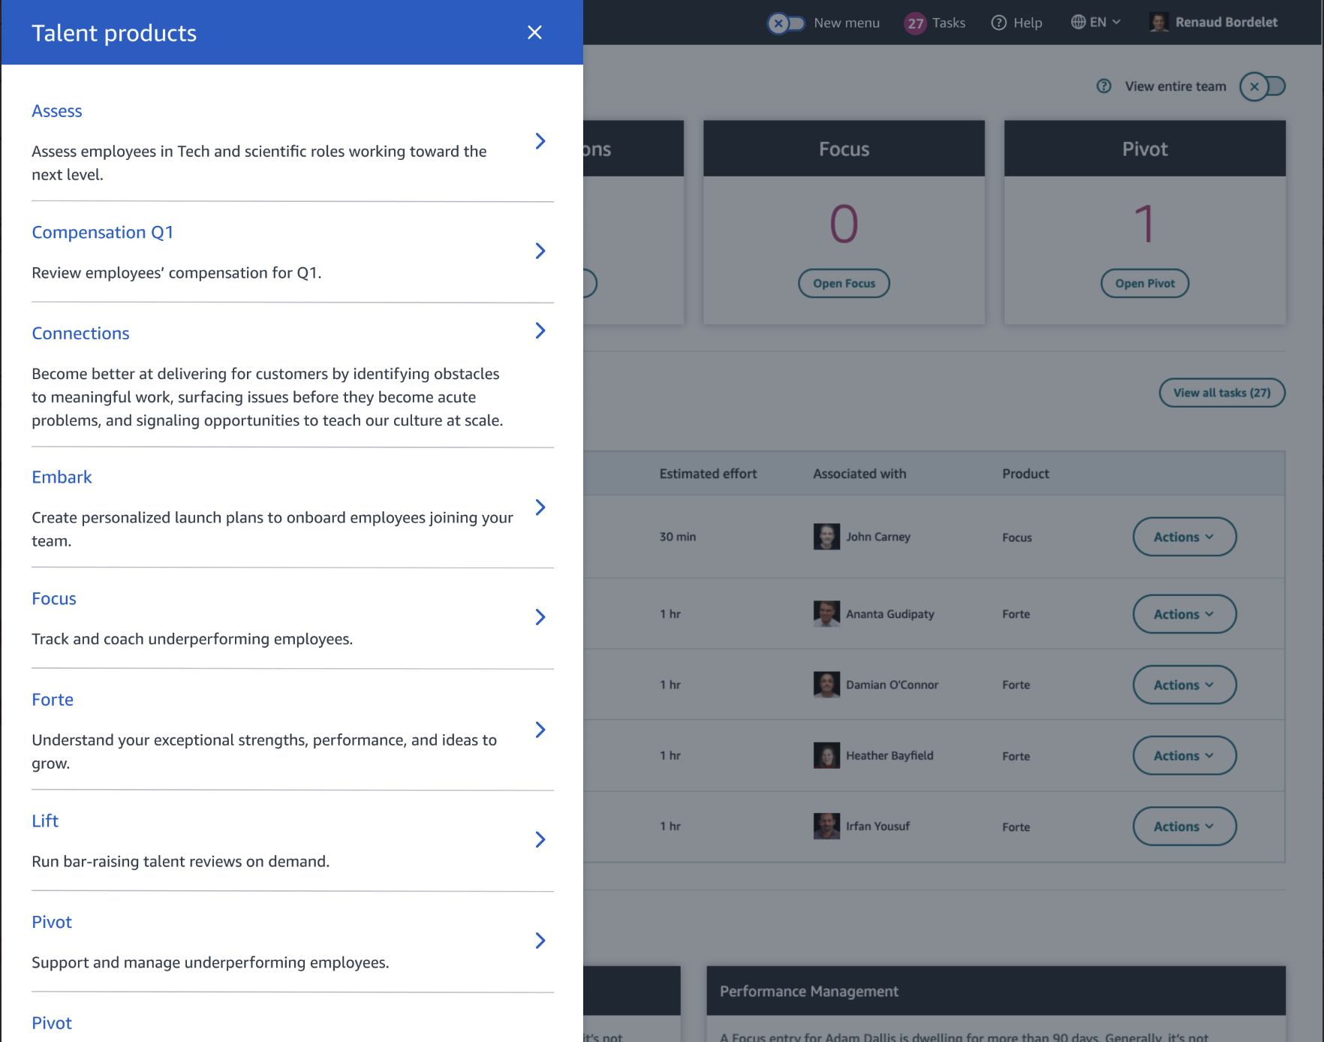Click Irfan Yousuf's avatar photo
The width and height of the screenshot is (1324, 1042).
[x=826, y=826]
